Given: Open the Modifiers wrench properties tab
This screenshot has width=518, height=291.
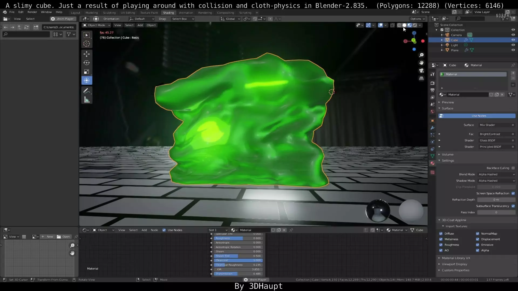Looking at the screenshot, I should (x=432, y=128).
